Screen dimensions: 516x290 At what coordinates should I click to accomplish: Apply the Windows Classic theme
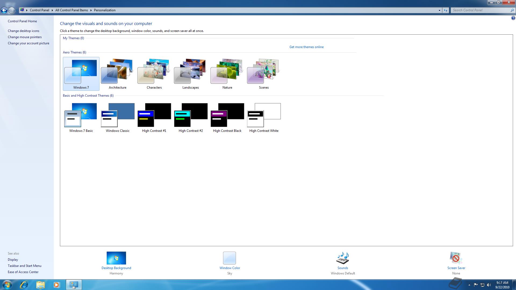click(x=117, y=117)
